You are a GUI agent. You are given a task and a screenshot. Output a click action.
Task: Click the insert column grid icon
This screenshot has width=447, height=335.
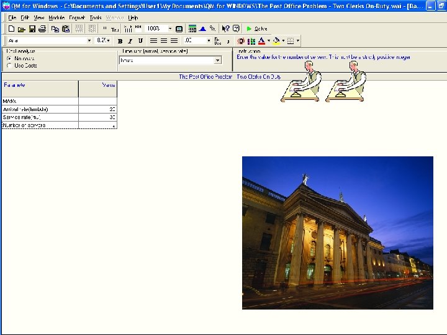pyautogui.click(x=92, y=29)
